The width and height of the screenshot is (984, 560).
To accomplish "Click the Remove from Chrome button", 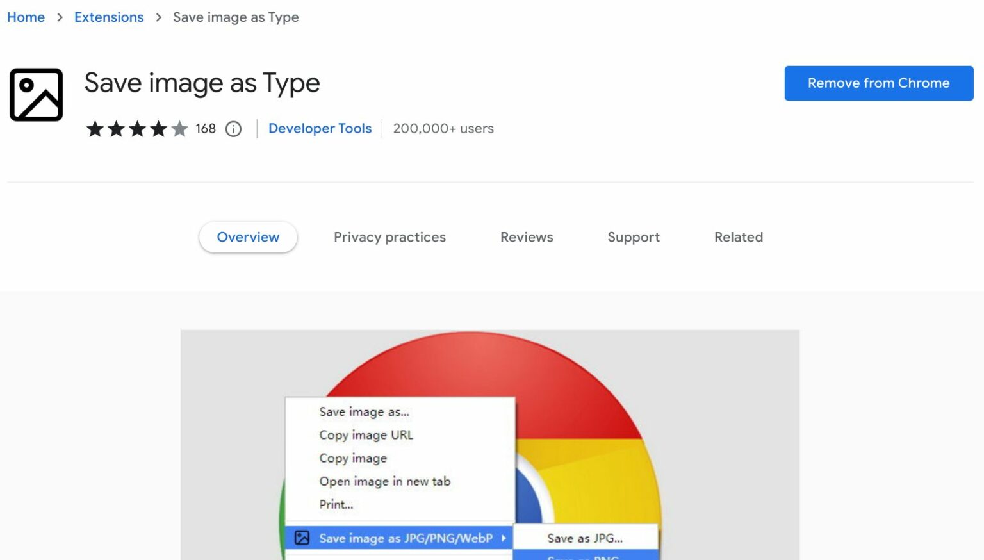I will pos(878,83).
